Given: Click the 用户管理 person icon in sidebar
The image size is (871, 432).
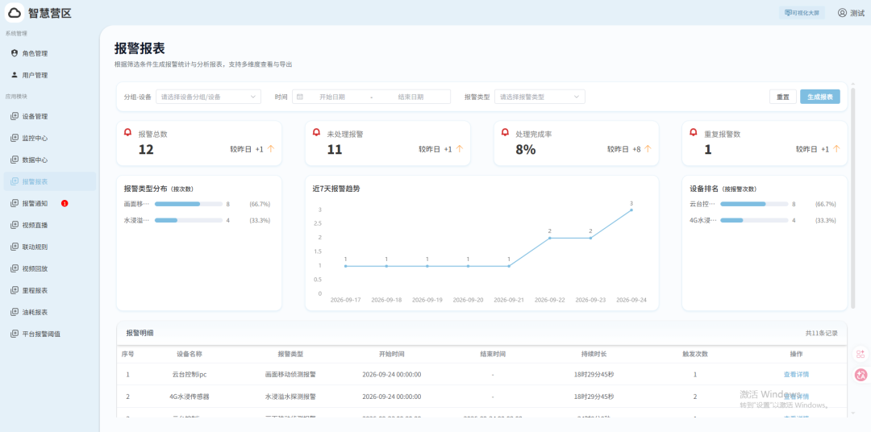Looking at the screenshot, I should (15, 75).
